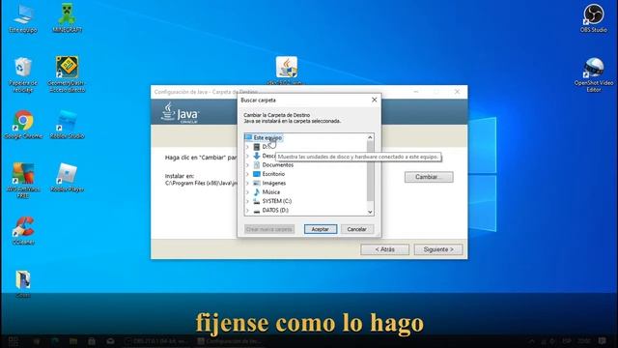Launch the Roblox Player desktop shortcut
The image size is (618, 348).
coord(67,178)
